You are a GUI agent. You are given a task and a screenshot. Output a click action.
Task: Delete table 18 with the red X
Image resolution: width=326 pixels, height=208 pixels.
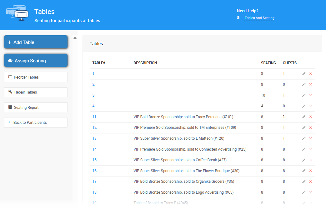(x=310, y=192)
